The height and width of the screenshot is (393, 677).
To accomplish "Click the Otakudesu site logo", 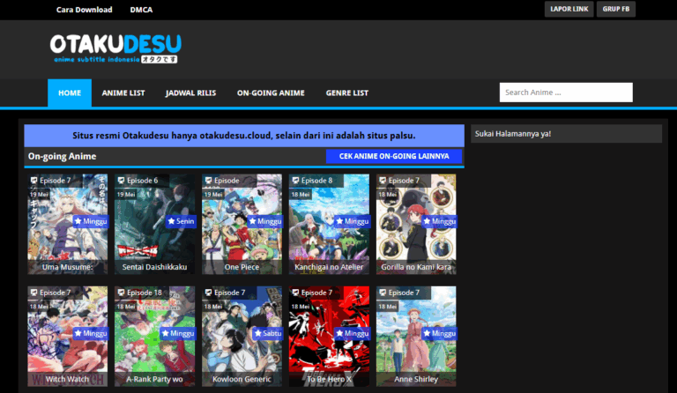I will click(x=115, y=48).
